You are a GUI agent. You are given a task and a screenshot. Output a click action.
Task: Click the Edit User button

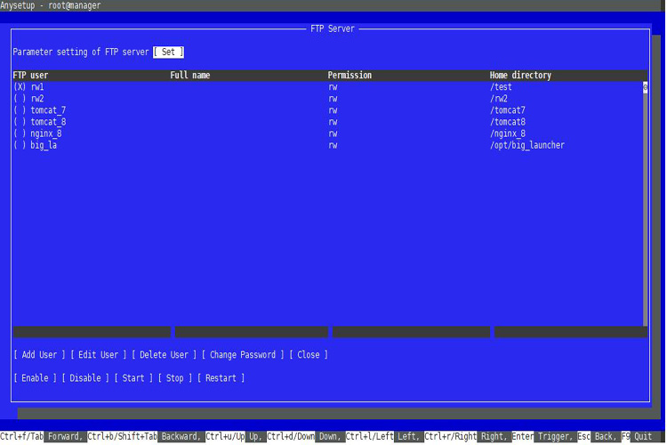98,355
